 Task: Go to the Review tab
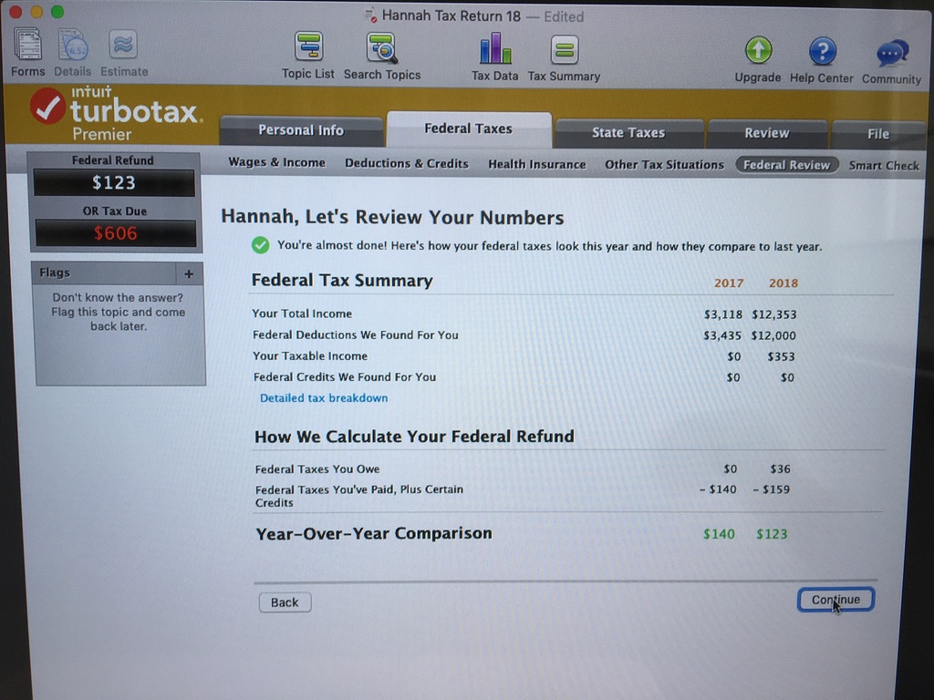point(767,133)
